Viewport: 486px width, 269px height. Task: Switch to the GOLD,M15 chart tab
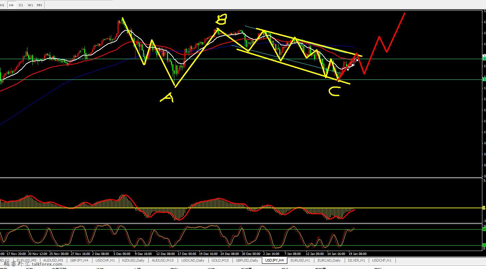tap(220, 260)
